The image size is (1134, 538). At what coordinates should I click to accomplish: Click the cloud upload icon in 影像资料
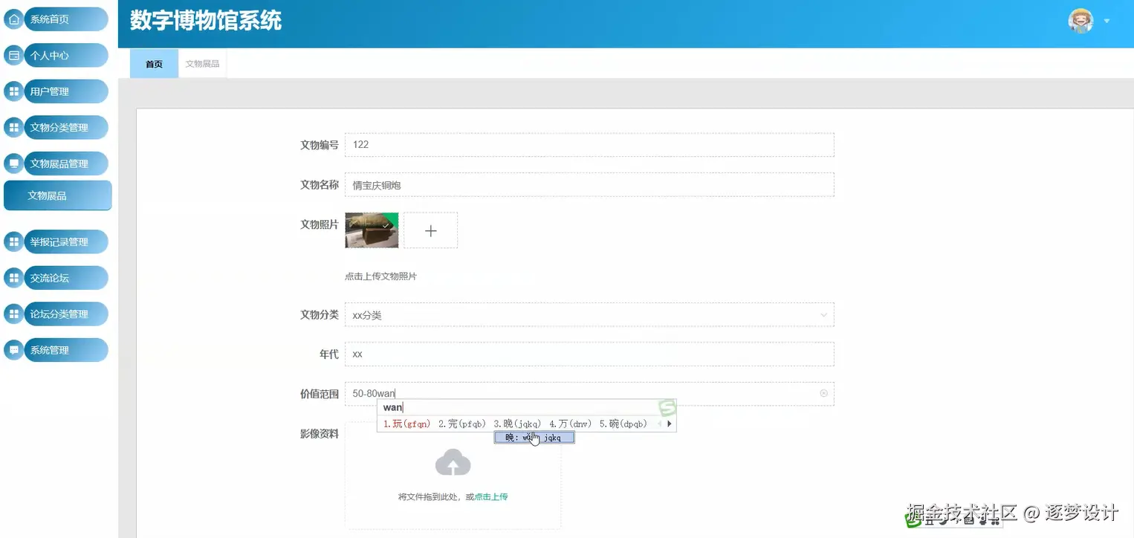[453, 462]
